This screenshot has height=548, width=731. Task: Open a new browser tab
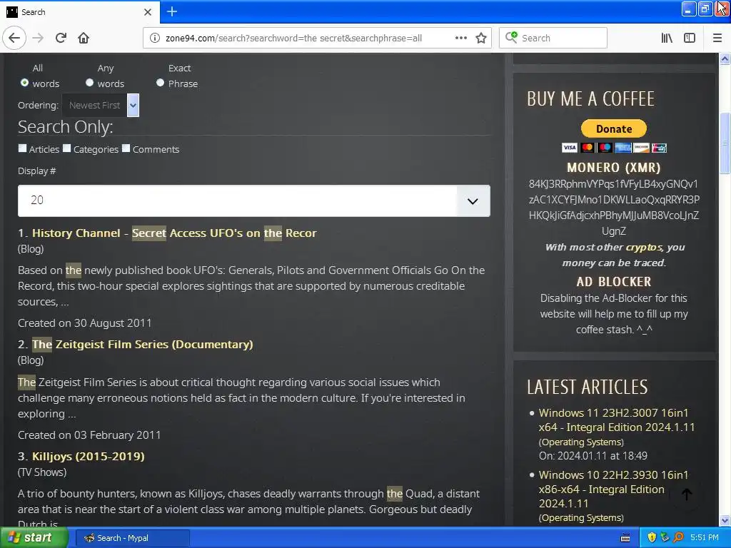172,11
